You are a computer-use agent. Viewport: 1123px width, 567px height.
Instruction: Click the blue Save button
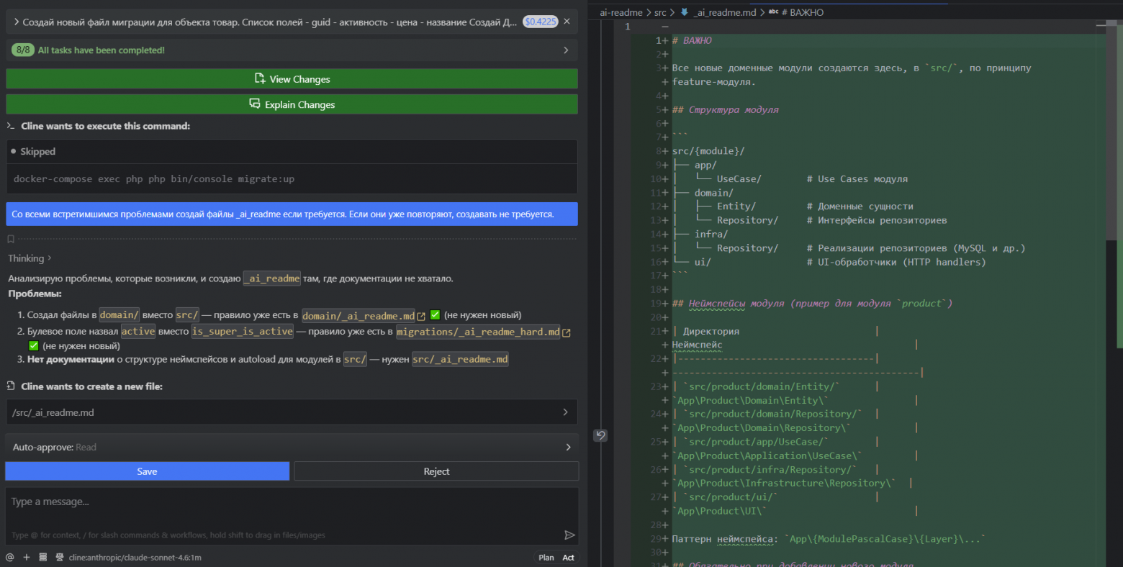(147, 471)
